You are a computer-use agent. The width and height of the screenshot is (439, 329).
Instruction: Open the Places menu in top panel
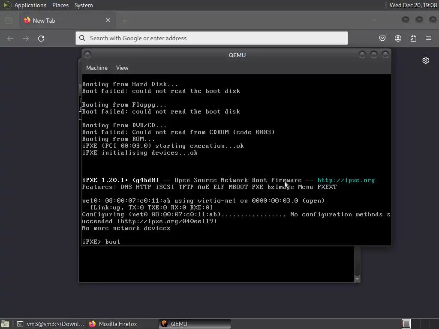coord(60,5)
